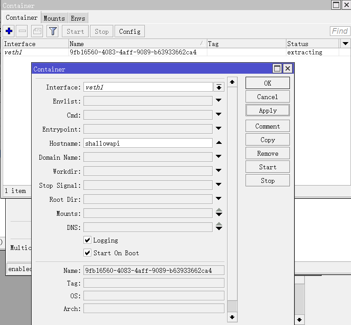
Task: Open the column selector arrow beside Status
Action: pos(345,43)
